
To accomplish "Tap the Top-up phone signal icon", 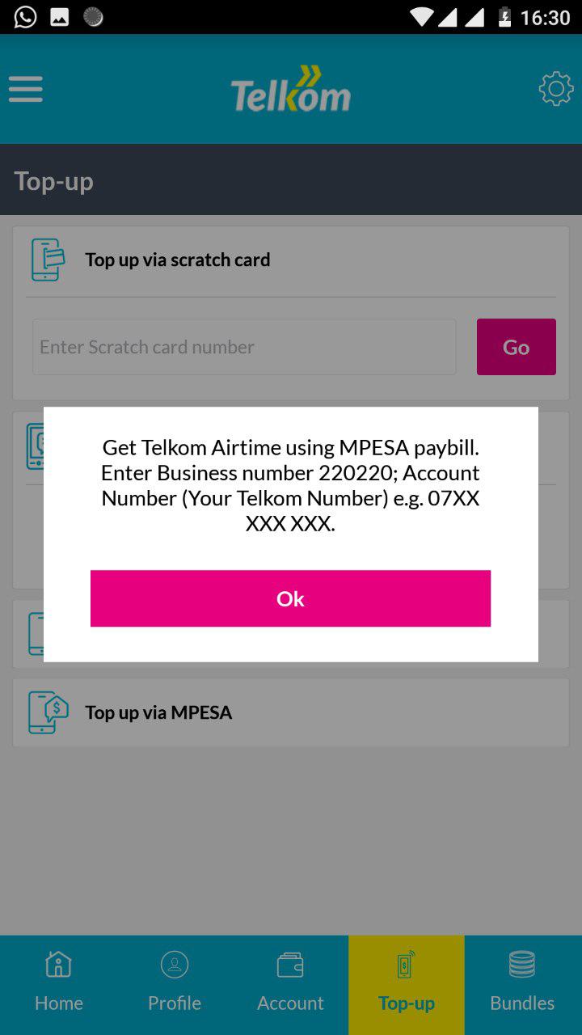I will (x=406, y=964).
